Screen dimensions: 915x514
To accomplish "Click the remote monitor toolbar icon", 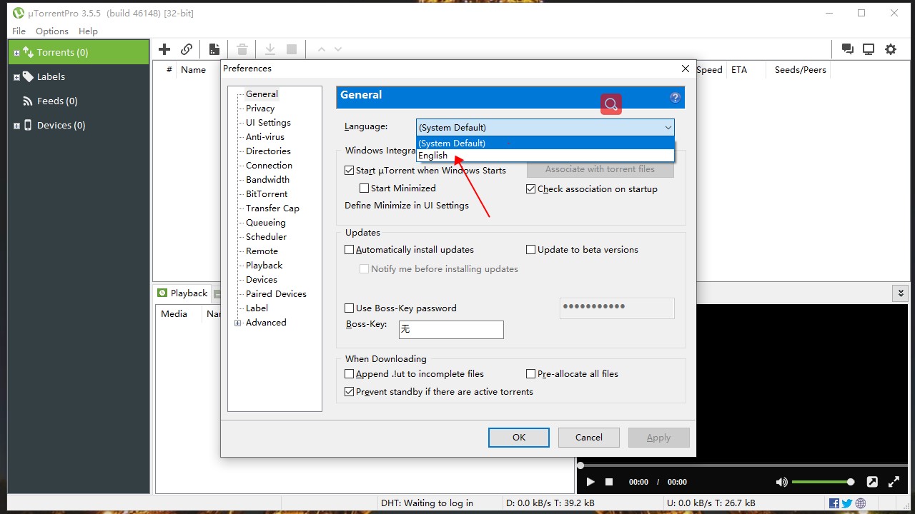I will 869,49.
